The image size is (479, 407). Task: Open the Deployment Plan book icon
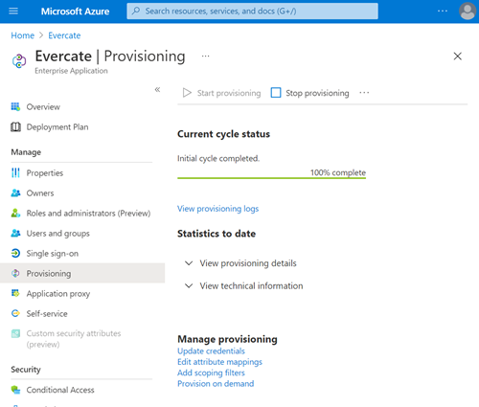click(x=15, y=127)
